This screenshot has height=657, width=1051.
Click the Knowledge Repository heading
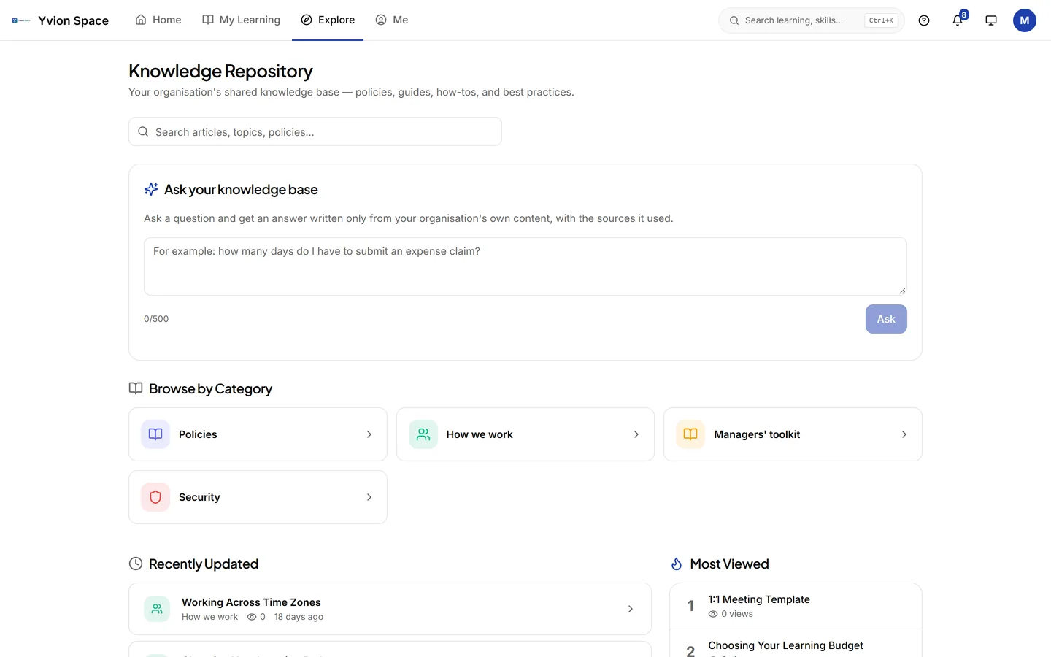click(220, 71)
